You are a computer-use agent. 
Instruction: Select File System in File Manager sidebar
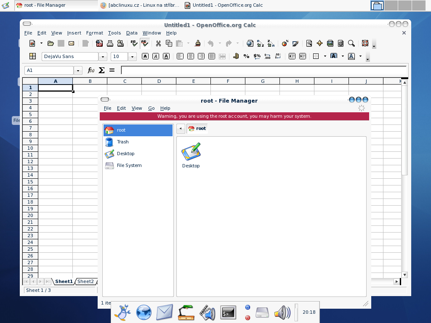(138, 165)
